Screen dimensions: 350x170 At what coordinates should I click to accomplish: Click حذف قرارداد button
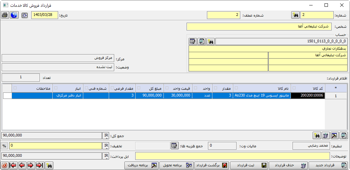(288, 165)
